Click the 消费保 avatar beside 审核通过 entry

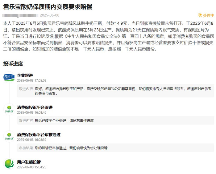coord(9,136)
